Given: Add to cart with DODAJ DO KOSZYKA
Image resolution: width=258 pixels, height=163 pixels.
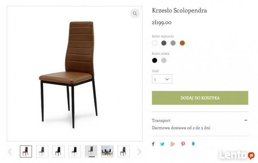Looking at the screenshot, I should (x=200, y=98).
